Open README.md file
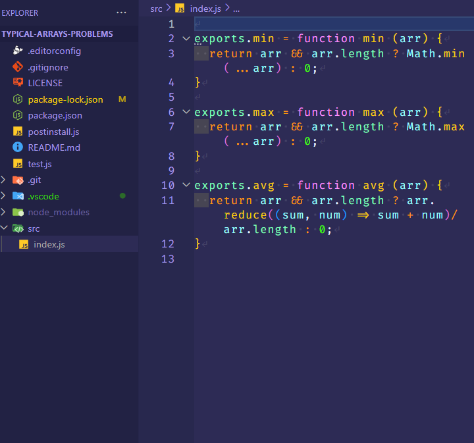 (54, 147)
